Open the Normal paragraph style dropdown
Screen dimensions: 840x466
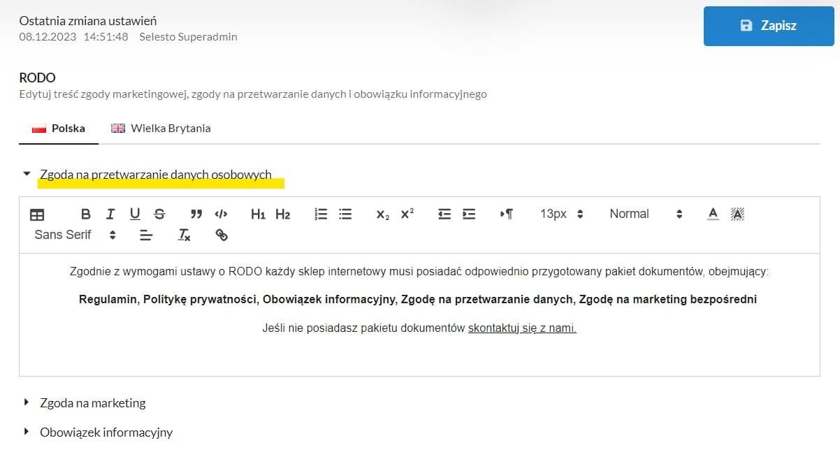(x=645, y=214)
